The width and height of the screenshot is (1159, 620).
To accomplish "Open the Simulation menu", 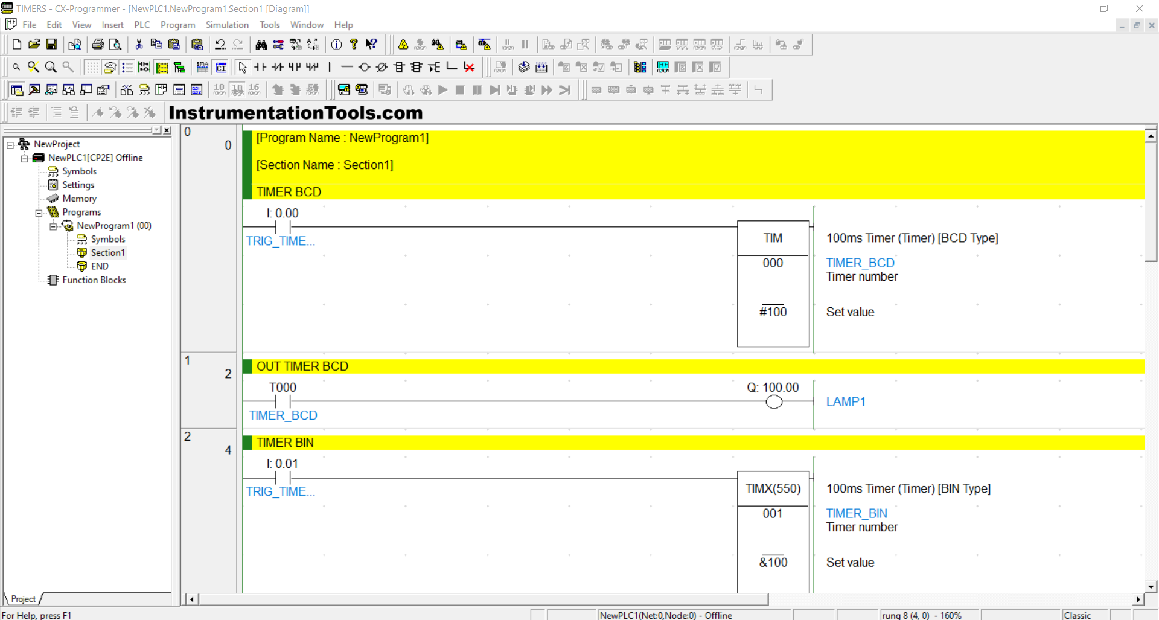I will pos(227,25).
